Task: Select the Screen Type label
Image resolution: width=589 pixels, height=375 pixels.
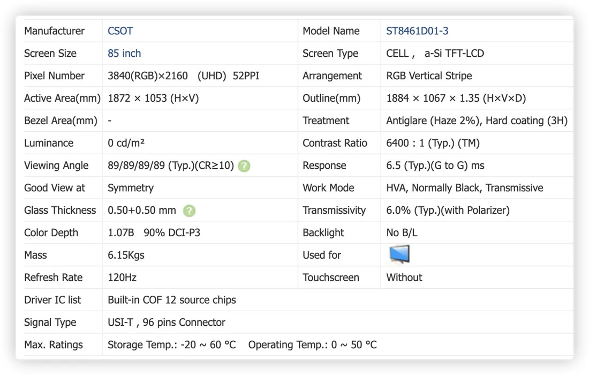Action: [330, 54]
